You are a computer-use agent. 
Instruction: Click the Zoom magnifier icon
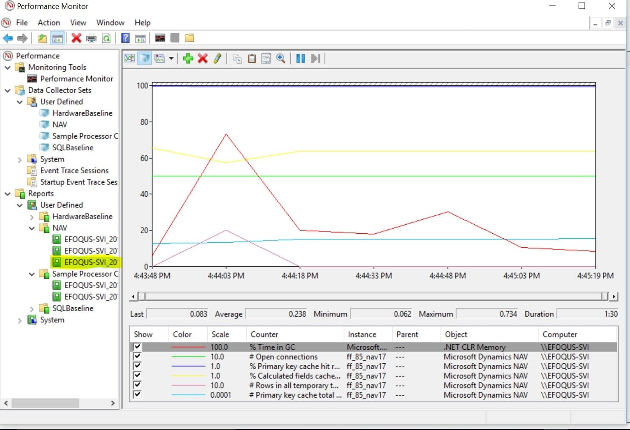(280, 58)
